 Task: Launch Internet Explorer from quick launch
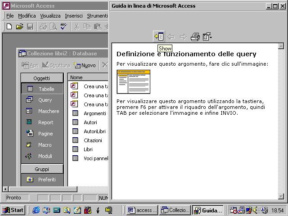pyautogui.click(x=36, y=210)
